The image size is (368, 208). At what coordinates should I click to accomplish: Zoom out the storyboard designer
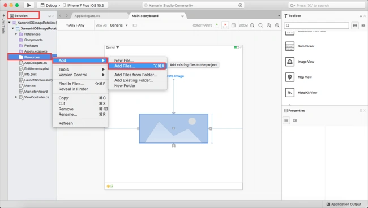(260, 25)
